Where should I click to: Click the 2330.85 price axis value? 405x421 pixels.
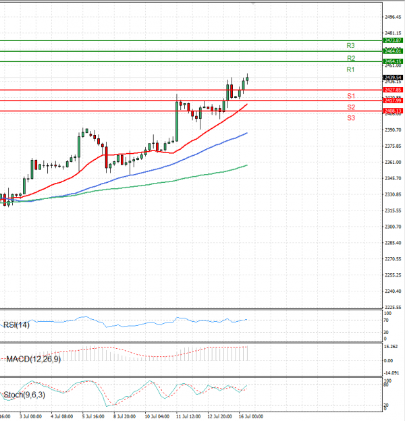[x=393, y=194]
